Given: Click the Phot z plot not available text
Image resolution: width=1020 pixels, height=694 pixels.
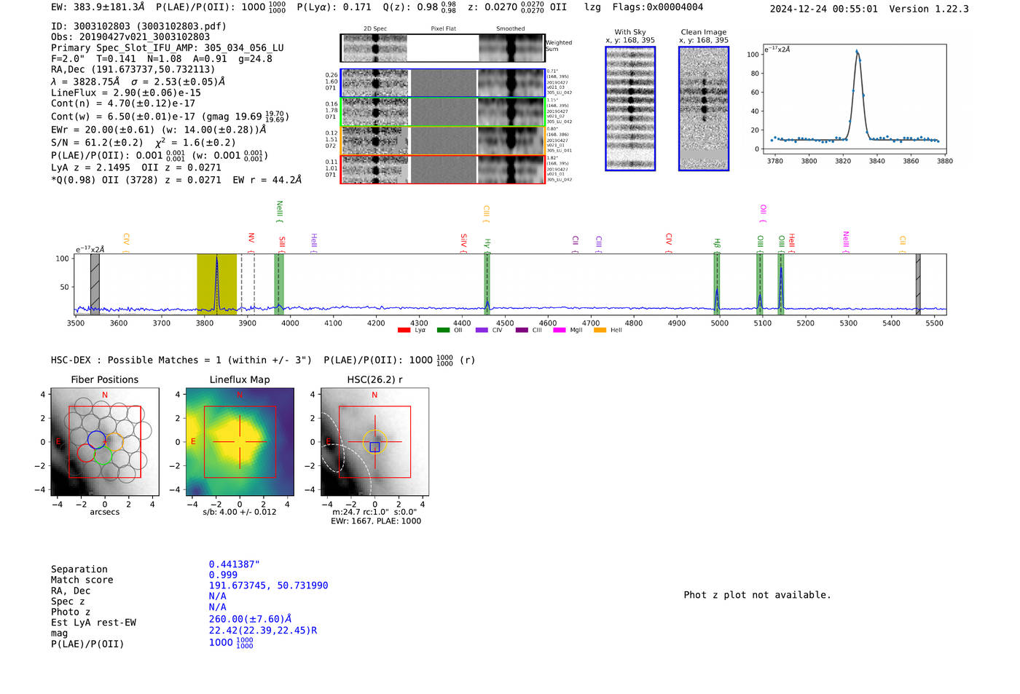Looking at the screenshot, I should pyautogui.click(x=757, y=595).
